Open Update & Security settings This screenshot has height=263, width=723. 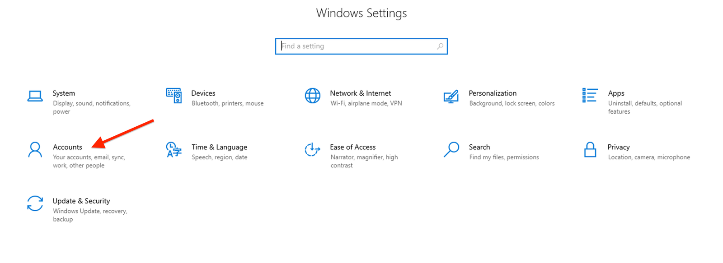(81, 201)
